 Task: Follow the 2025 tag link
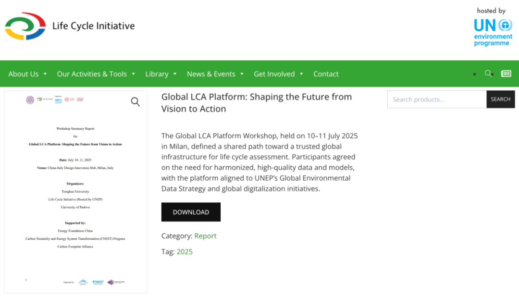(185, 251)
